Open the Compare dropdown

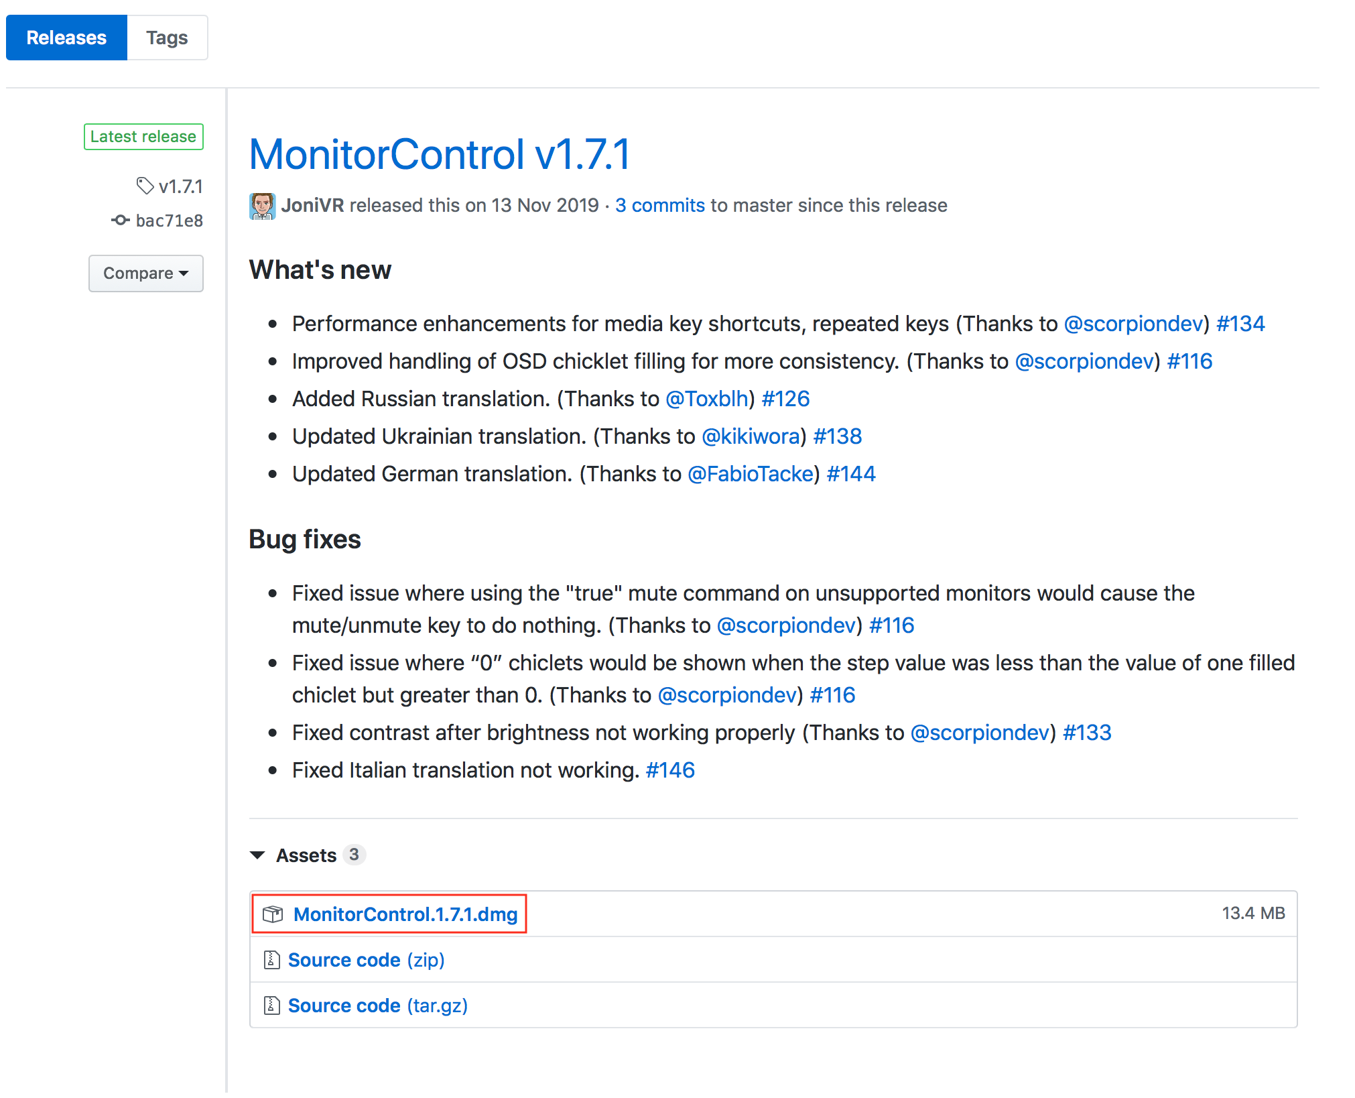pos(145,273)
